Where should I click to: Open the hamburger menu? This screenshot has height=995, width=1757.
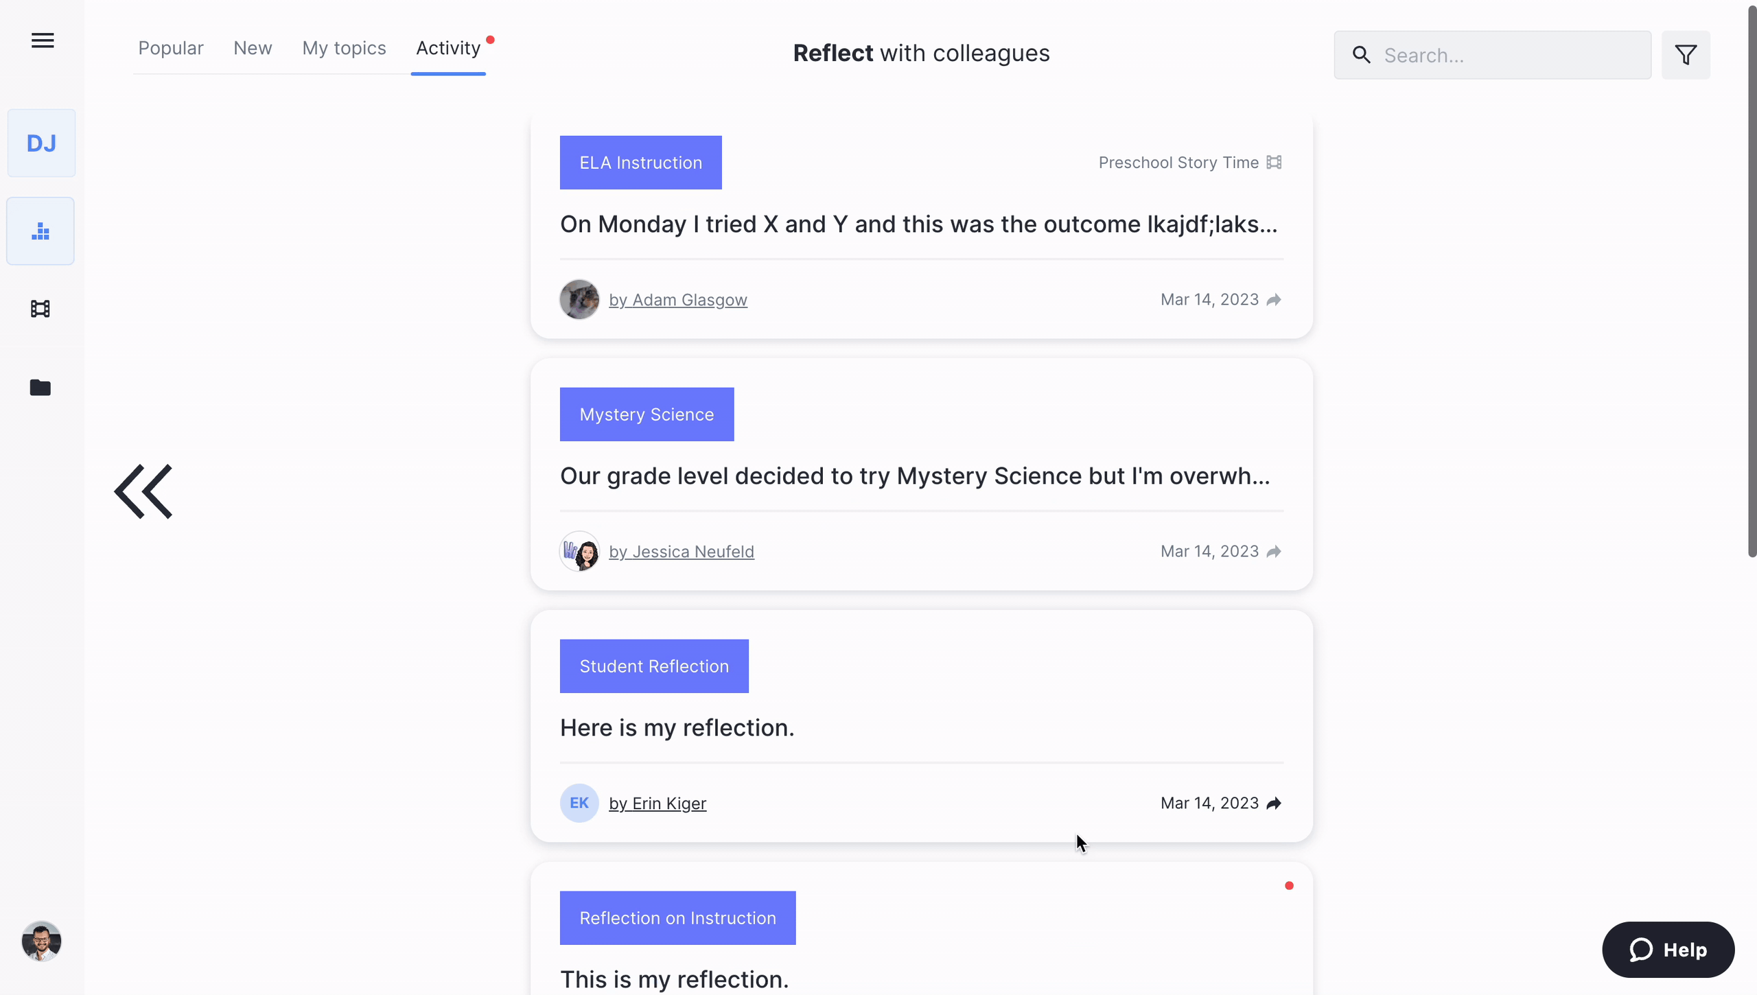tap(43, 40)
